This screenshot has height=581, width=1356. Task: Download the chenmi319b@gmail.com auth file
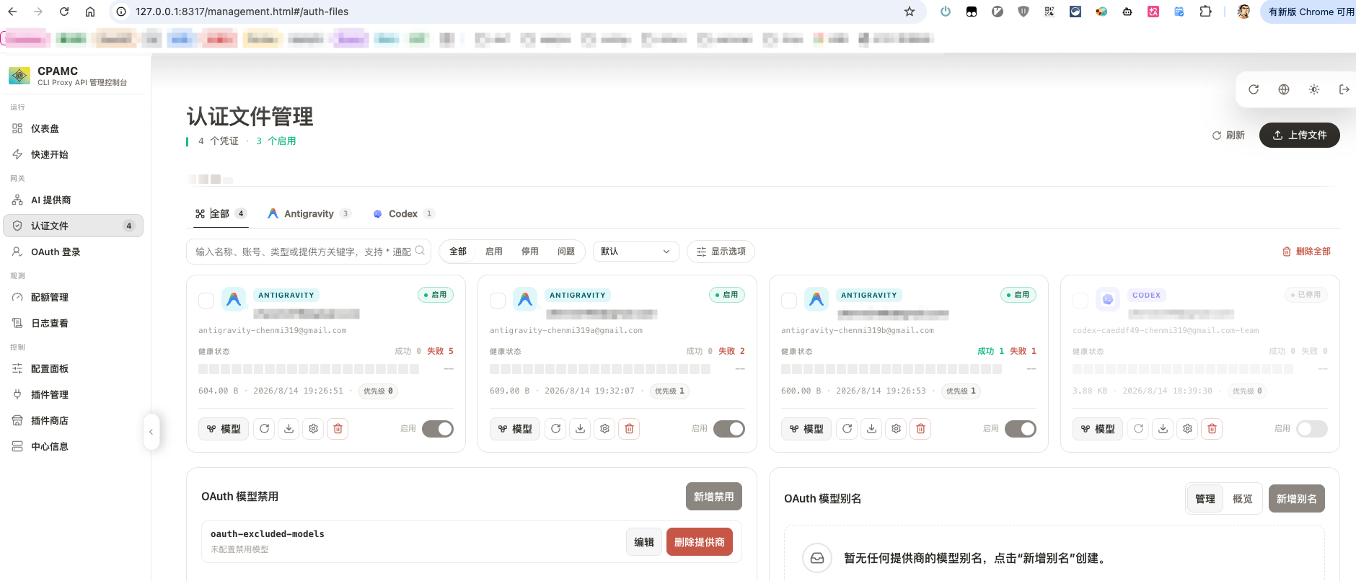pyautogui.click(x=872, y=429)
